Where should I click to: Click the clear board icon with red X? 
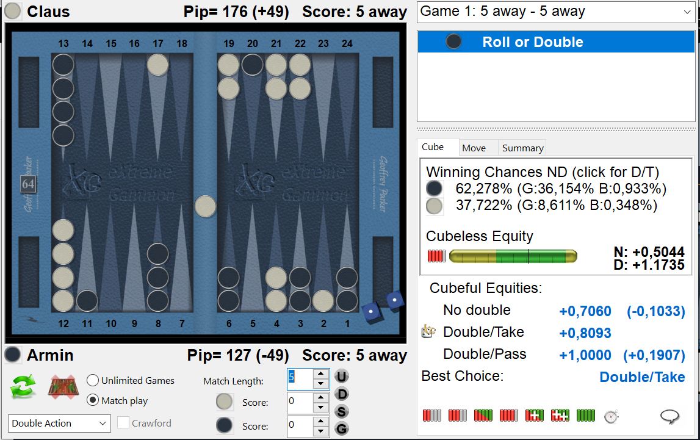pyautogui.click(x=63, y=388)
